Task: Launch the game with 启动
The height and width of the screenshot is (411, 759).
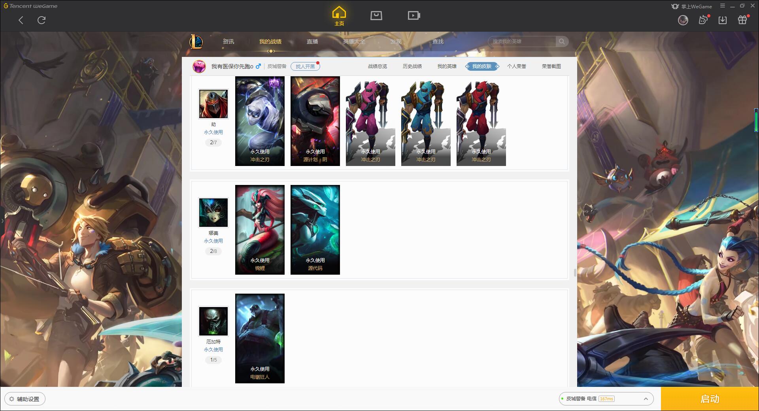Action: click(x=710, y=399)
